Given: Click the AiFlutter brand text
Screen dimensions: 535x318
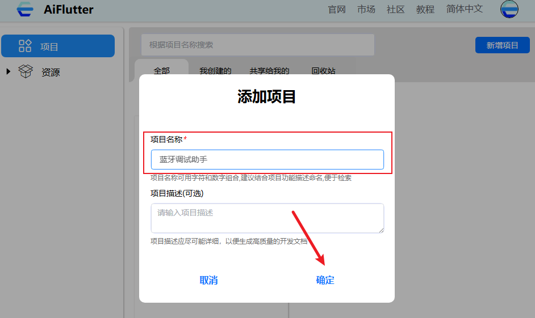Looking at the screenshot, I should pos(68,10).
